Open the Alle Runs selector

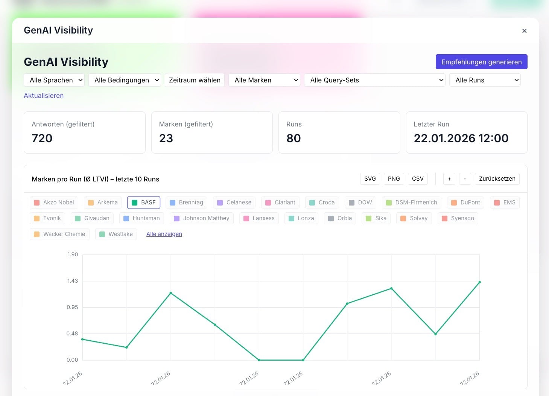[x=485, y=80]
